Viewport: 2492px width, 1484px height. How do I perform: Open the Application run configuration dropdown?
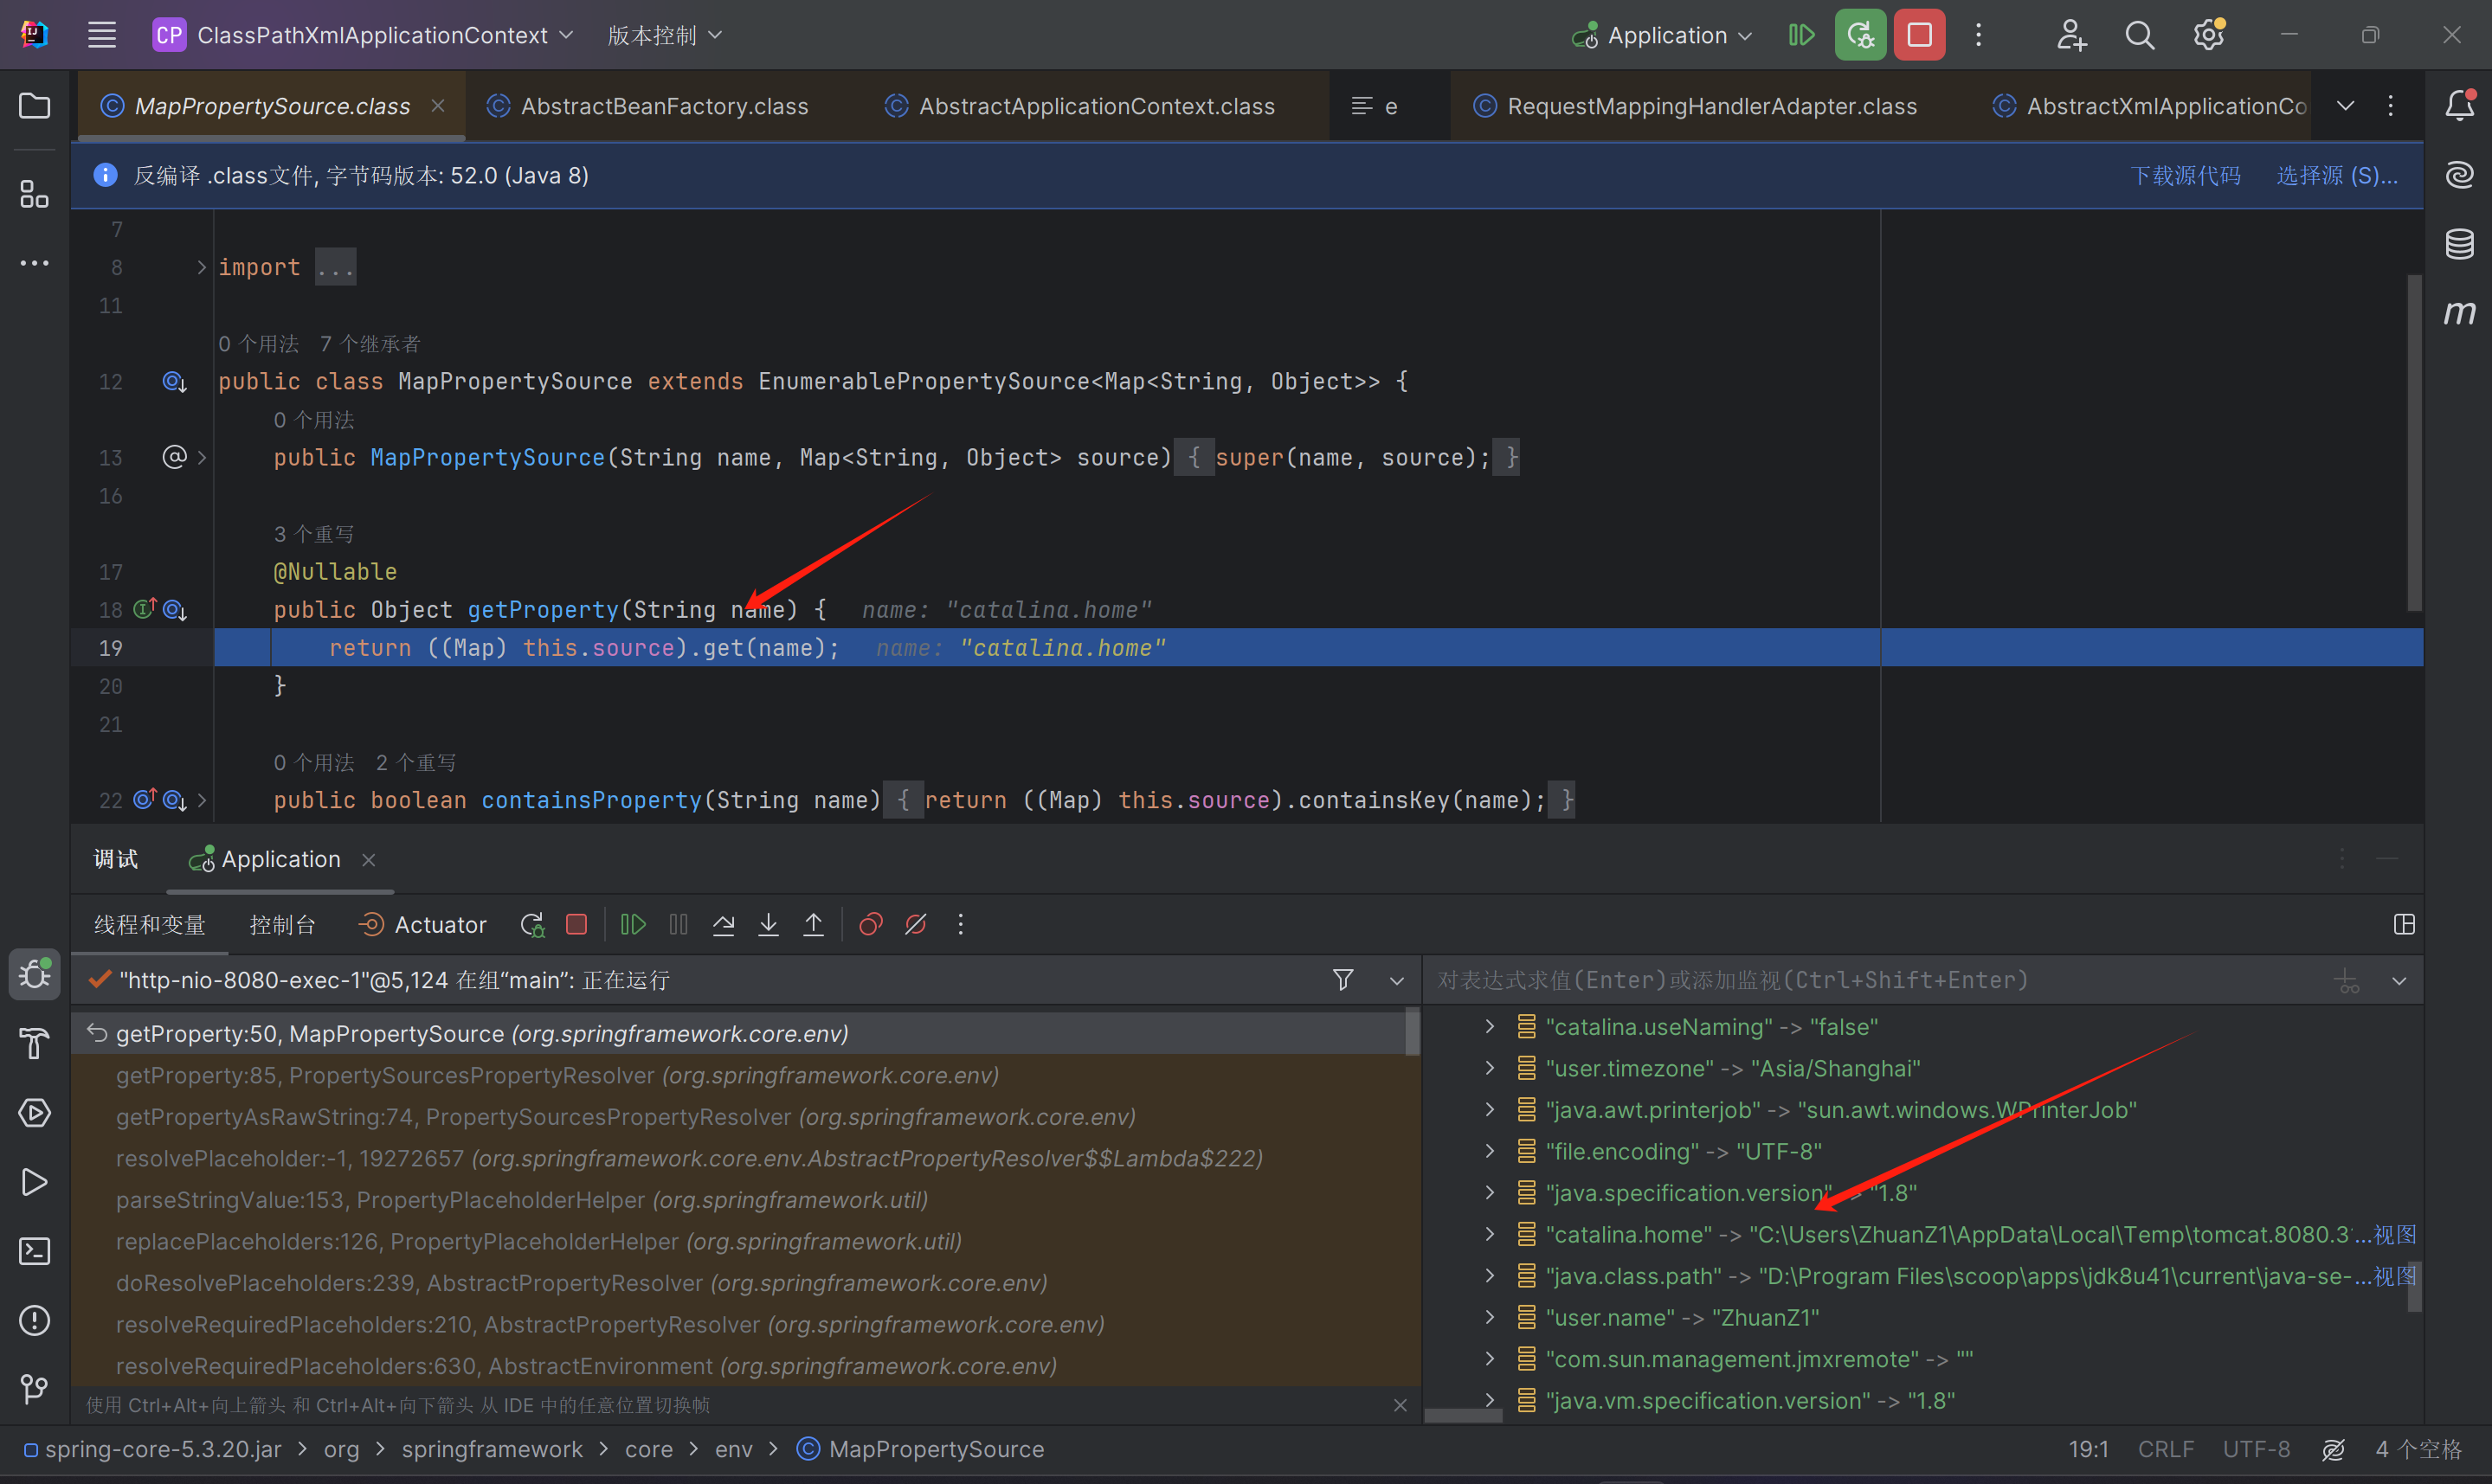(x=1666, y=36)
